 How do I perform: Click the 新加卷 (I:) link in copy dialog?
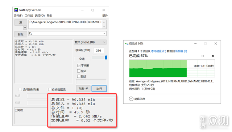pyautogui.click(x=181, y=51)
